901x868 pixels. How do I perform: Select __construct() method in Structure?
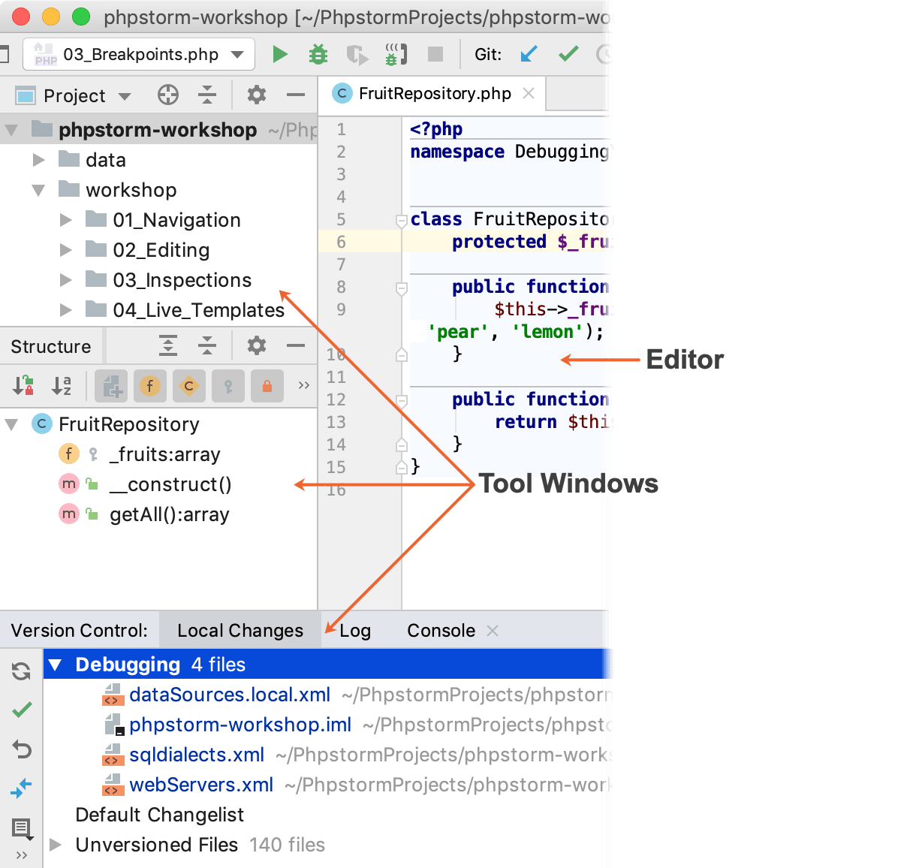[158, 484]
